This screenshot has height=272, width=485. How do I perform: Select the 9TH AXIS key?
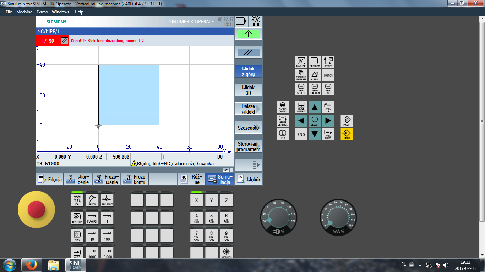tap(226, 236)
